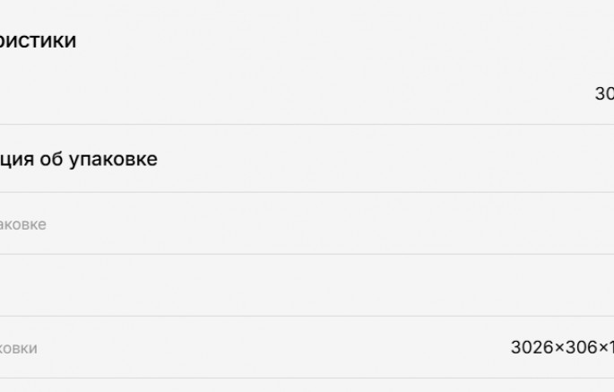
Task: Click the gray 'аковке' row label
Action: click(x=23, y=224)
